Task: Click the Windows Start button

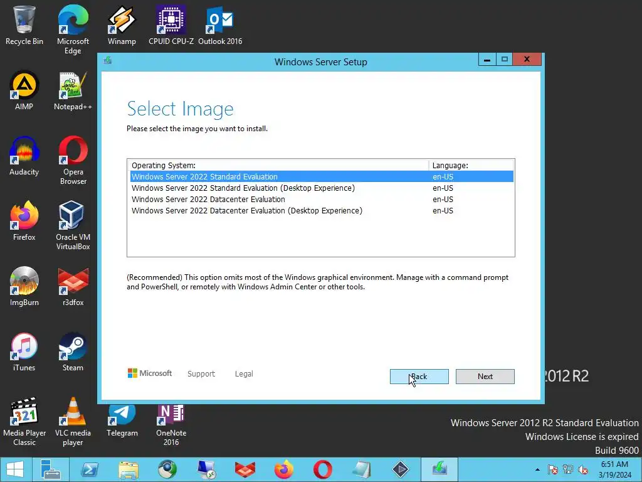Action: tap(15, 469)
